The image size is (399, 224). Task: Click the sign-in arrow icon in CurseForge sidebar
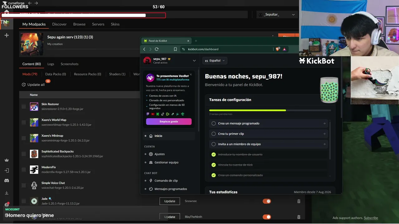tap(7, 170)
